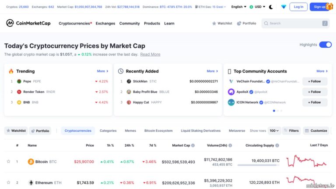Click the Ethereum logo icon
The image size is (336, 189).
31,182
